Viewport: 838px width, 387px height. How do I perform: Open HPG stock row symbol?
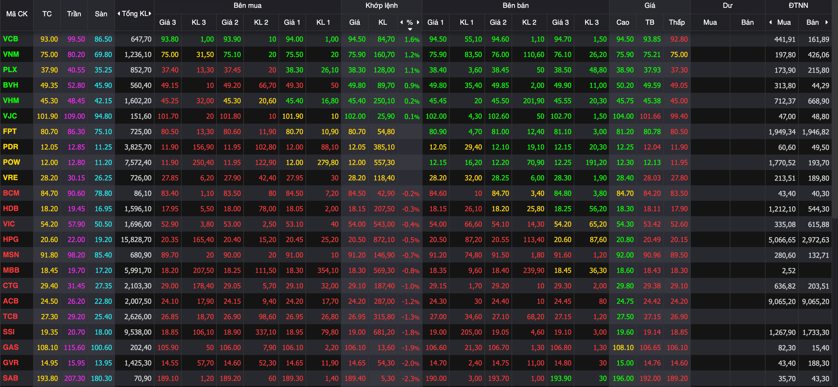10,239
